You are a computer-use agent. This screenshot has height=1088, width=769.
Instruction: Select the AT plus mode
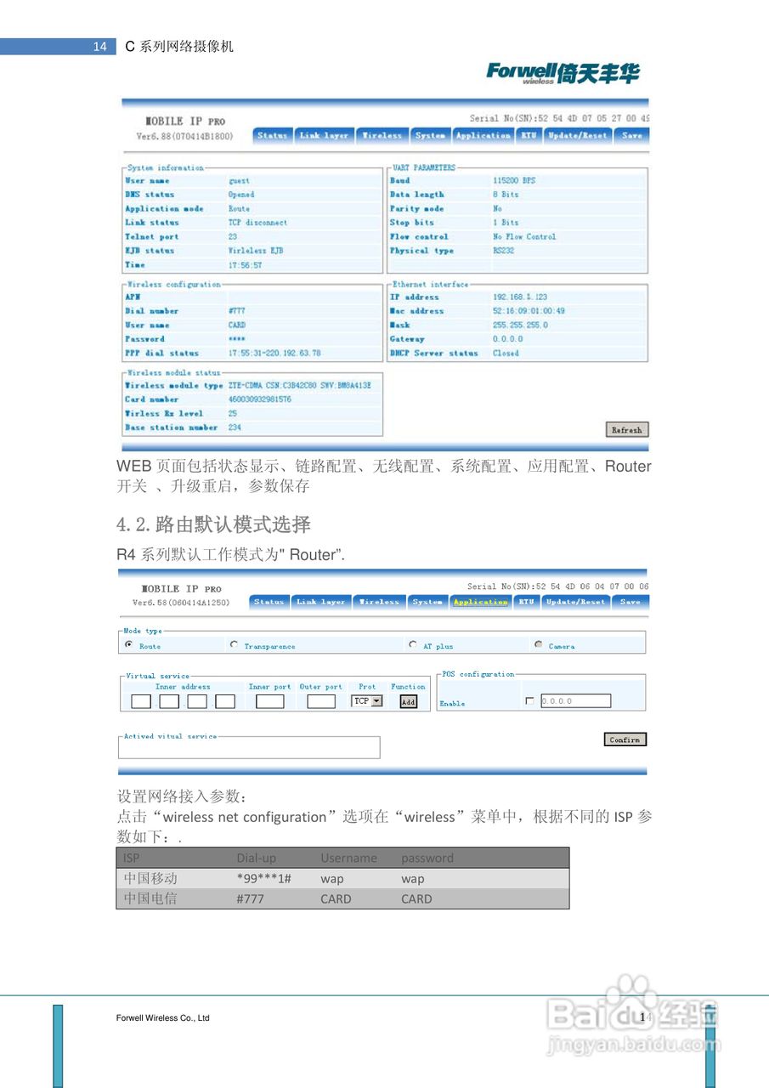tap(413, 647)
